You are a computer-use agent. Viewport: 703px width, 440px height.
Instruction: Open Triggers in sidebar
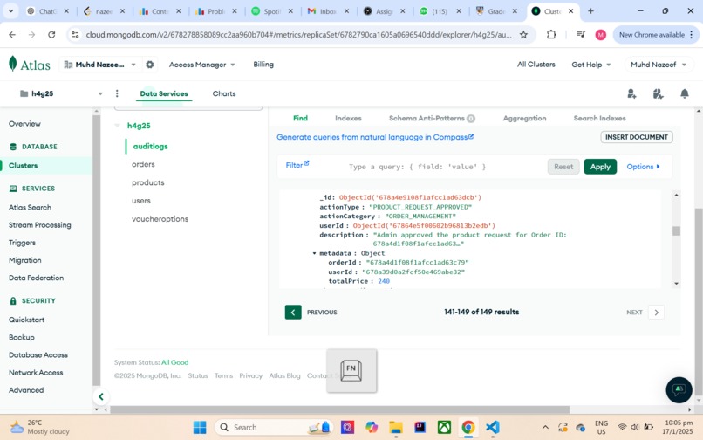(22, 243)
